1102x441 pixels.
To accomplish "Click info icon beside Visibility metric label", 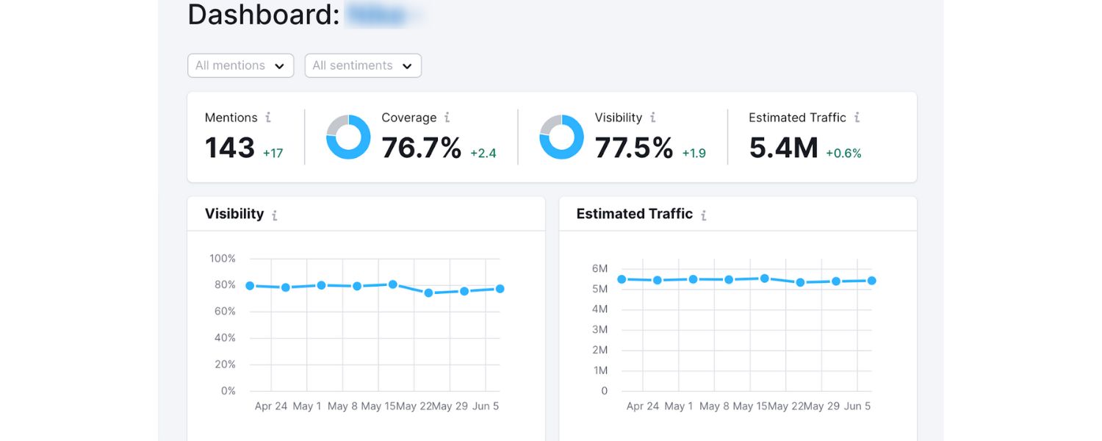I will click(x=652, y=118).
